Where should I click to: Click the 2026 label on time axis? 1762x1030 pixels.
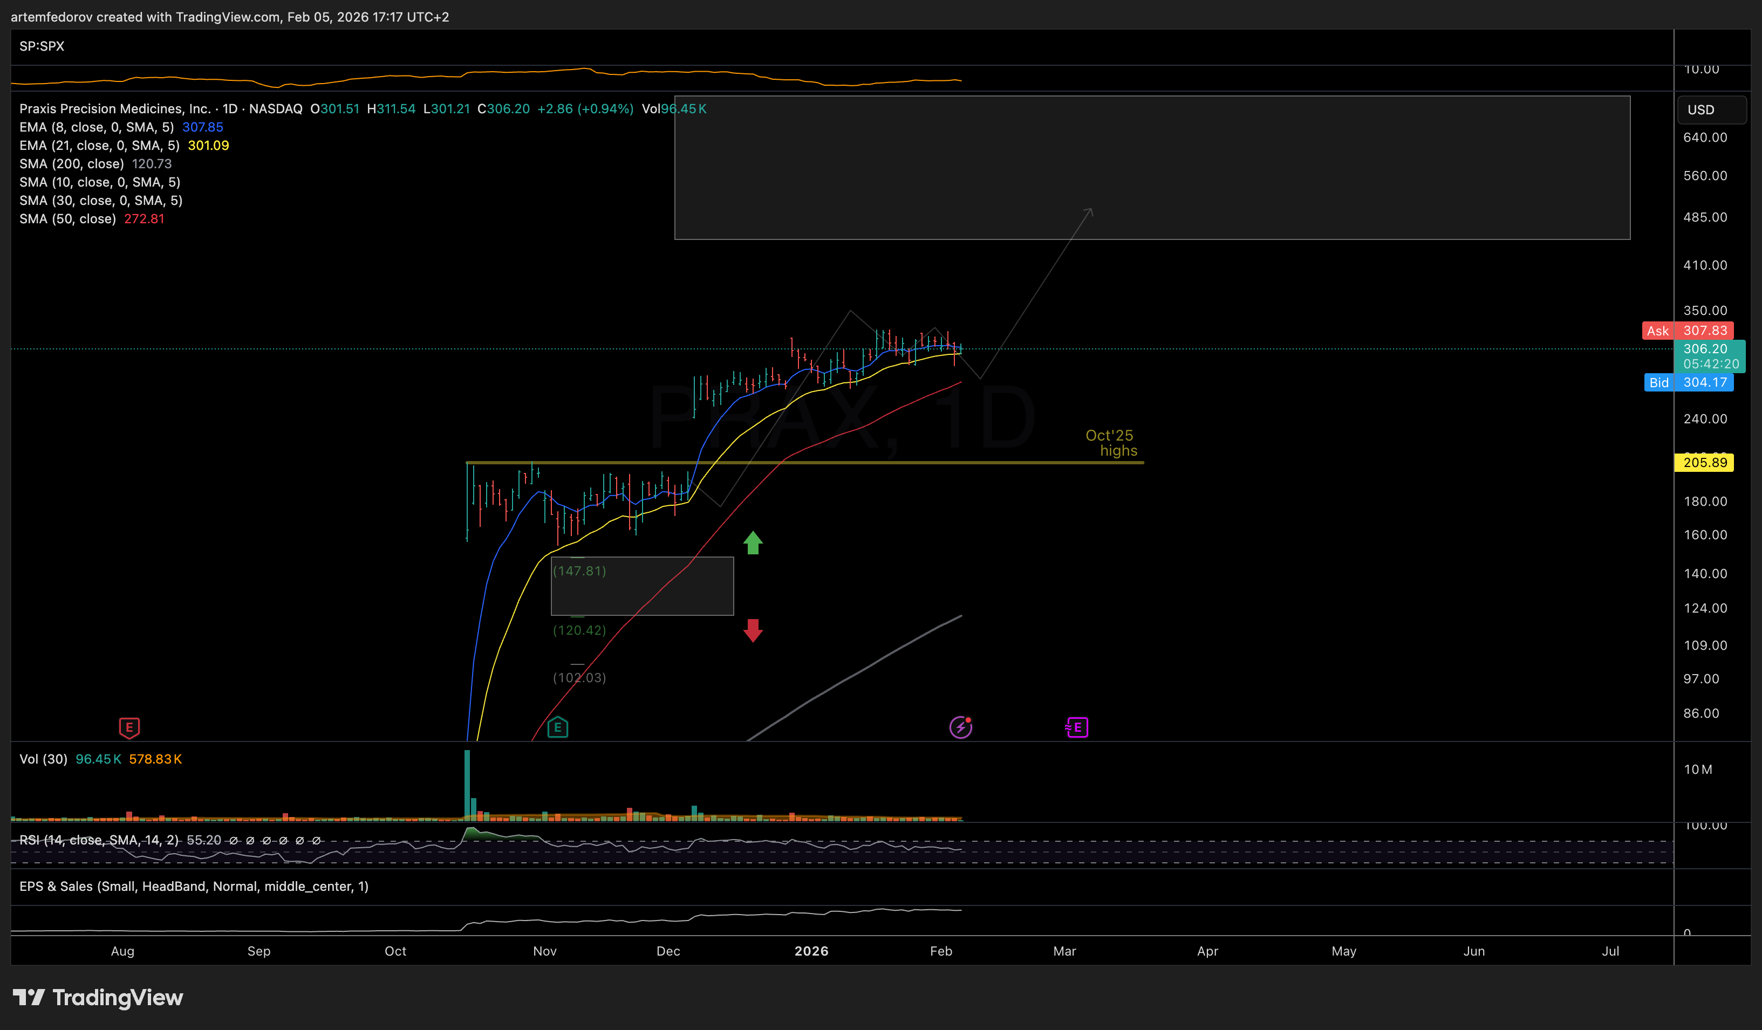tap(812, 951)
